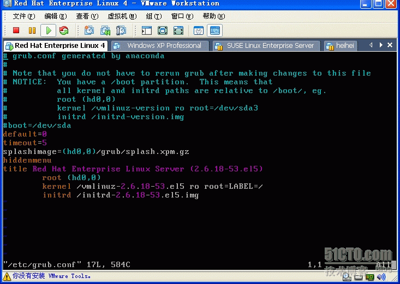Click the 'timeout=5' line
The height and width of the screenshot is (284, 400).
(x=25, y=143)
